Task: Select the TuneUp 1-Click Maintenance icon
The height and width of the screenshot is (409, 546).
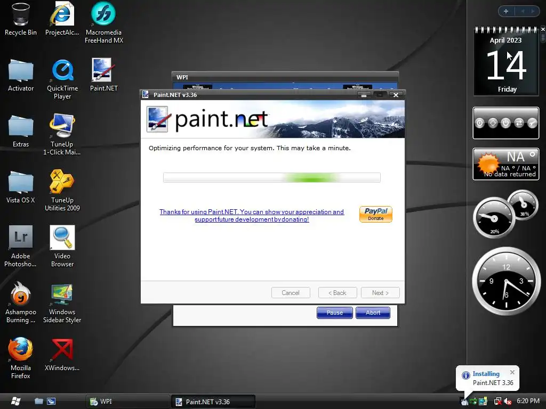Action: click(x=62, y=135)
